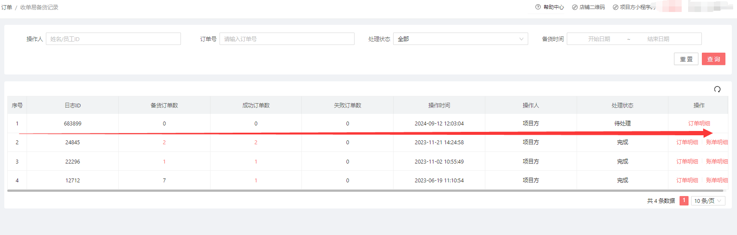Image resolution: width=737 pixels, height=235 pixels.
Task: Open 订单明细 for log 22296
Action: (687, 161)
